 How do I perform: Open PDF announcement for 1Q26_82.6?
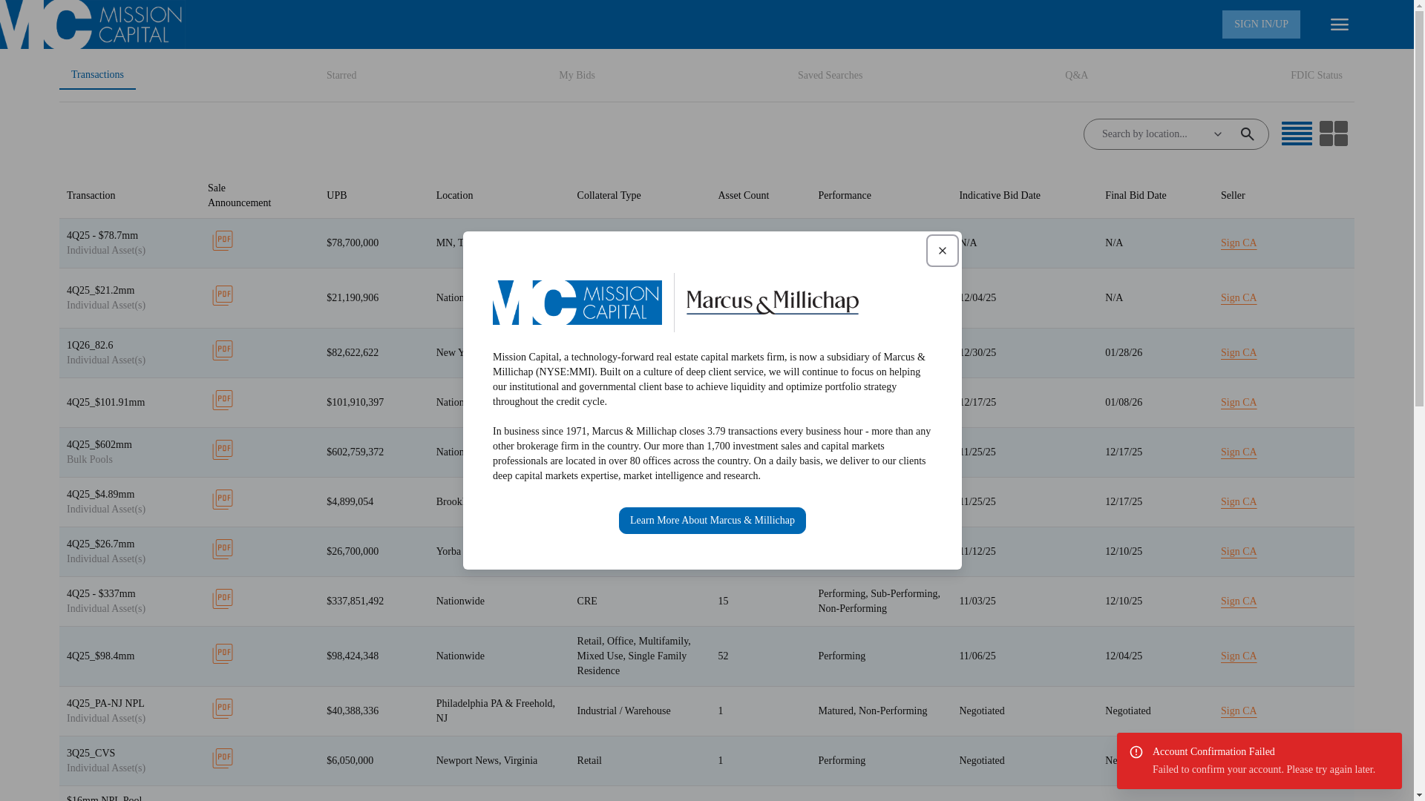(223, 350)
